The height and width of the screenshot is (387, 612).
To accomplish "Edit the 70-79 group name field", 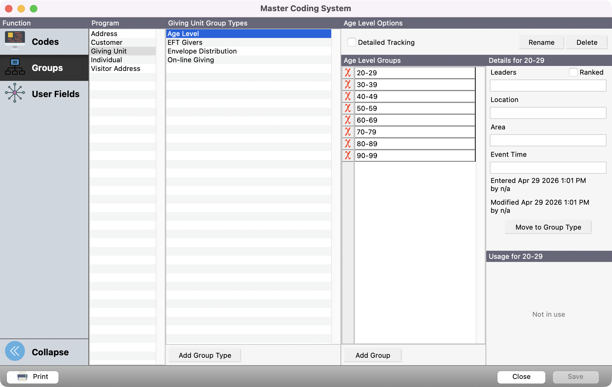I will 415,132.
